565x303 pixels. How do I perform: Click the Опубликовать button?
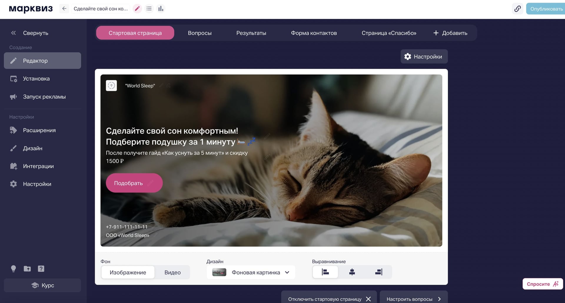coord(546,9)
